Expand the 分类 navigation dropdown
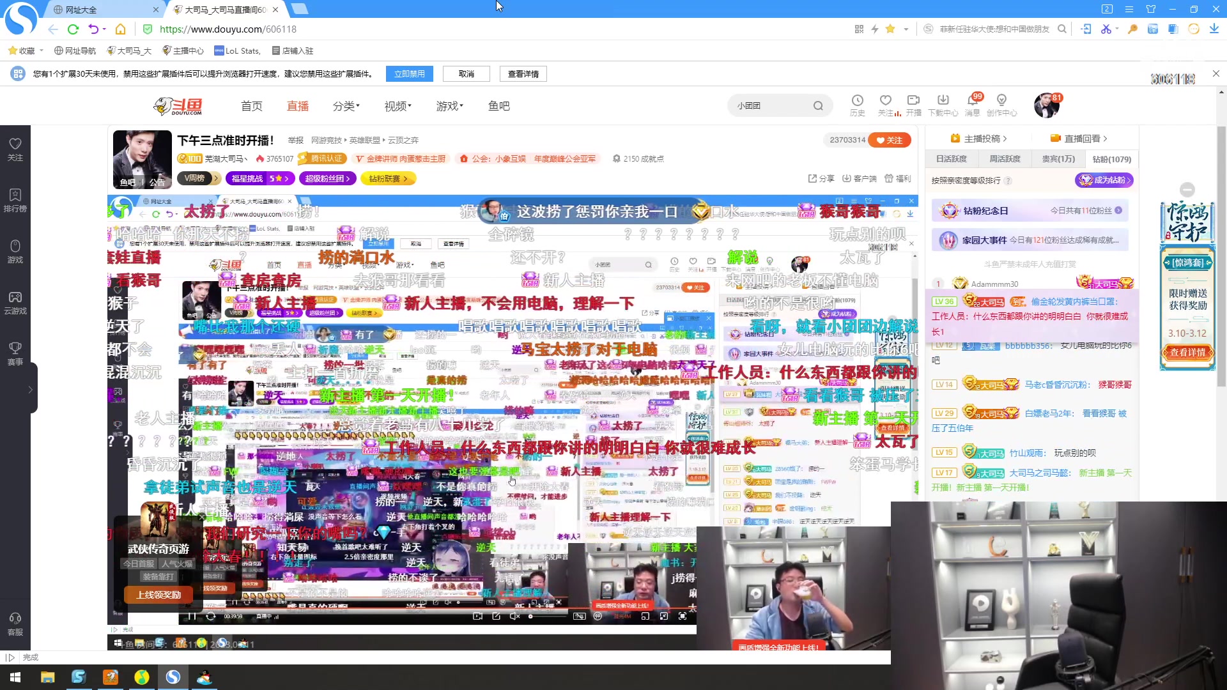Viewport: 1227px width, 690px height. [x=346, y=106]
